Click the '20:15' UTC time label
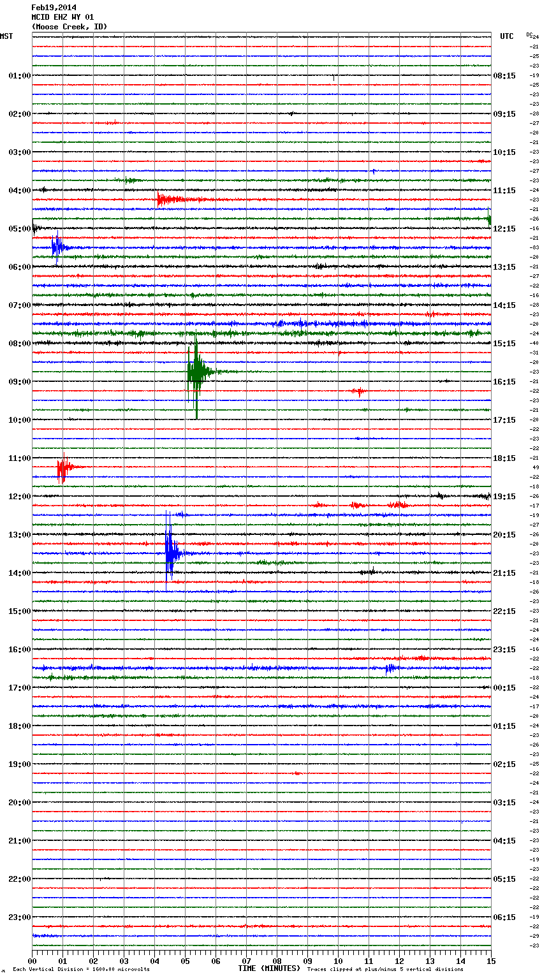The image size is (542, 978). 504,535
